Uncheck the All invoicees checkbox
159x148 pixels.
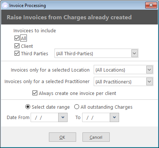click(17, 38)
